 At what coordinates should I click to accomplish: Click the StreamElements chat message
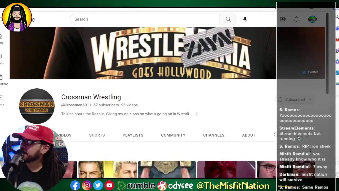click(300, 133)
